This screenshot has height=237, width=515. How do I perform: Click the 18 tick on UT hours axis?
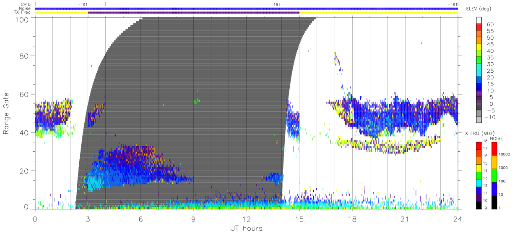(x=352, y=219)
